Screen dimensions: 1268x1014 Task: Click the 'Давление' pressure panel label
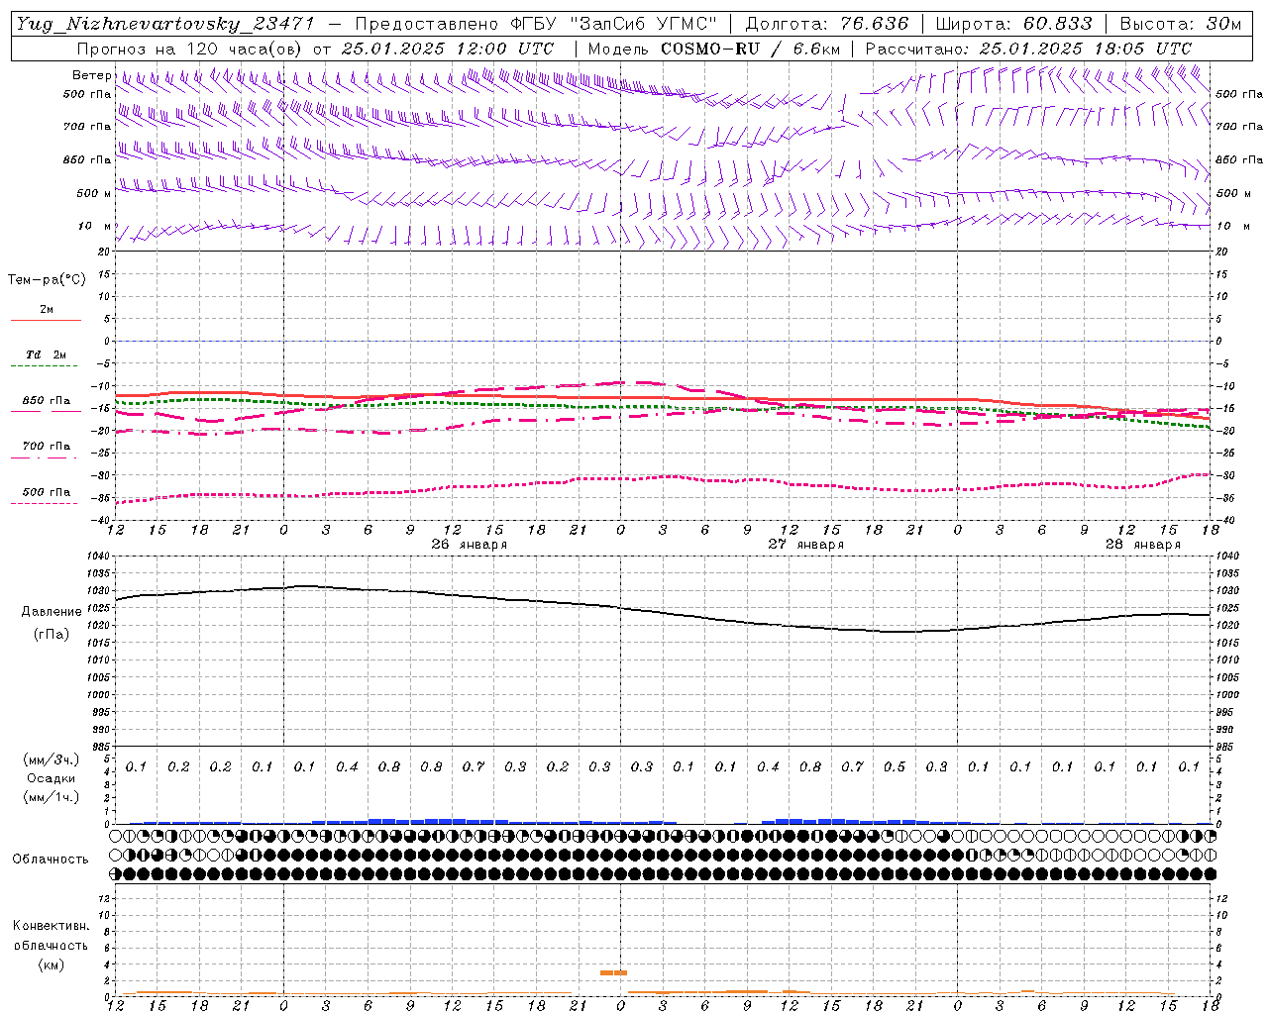click(x=52, y=612)
